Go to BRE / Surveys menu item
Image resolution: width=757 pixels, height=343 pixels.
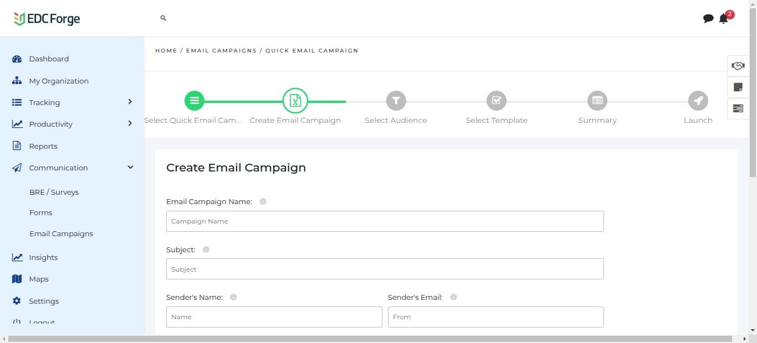click(54, 192)
